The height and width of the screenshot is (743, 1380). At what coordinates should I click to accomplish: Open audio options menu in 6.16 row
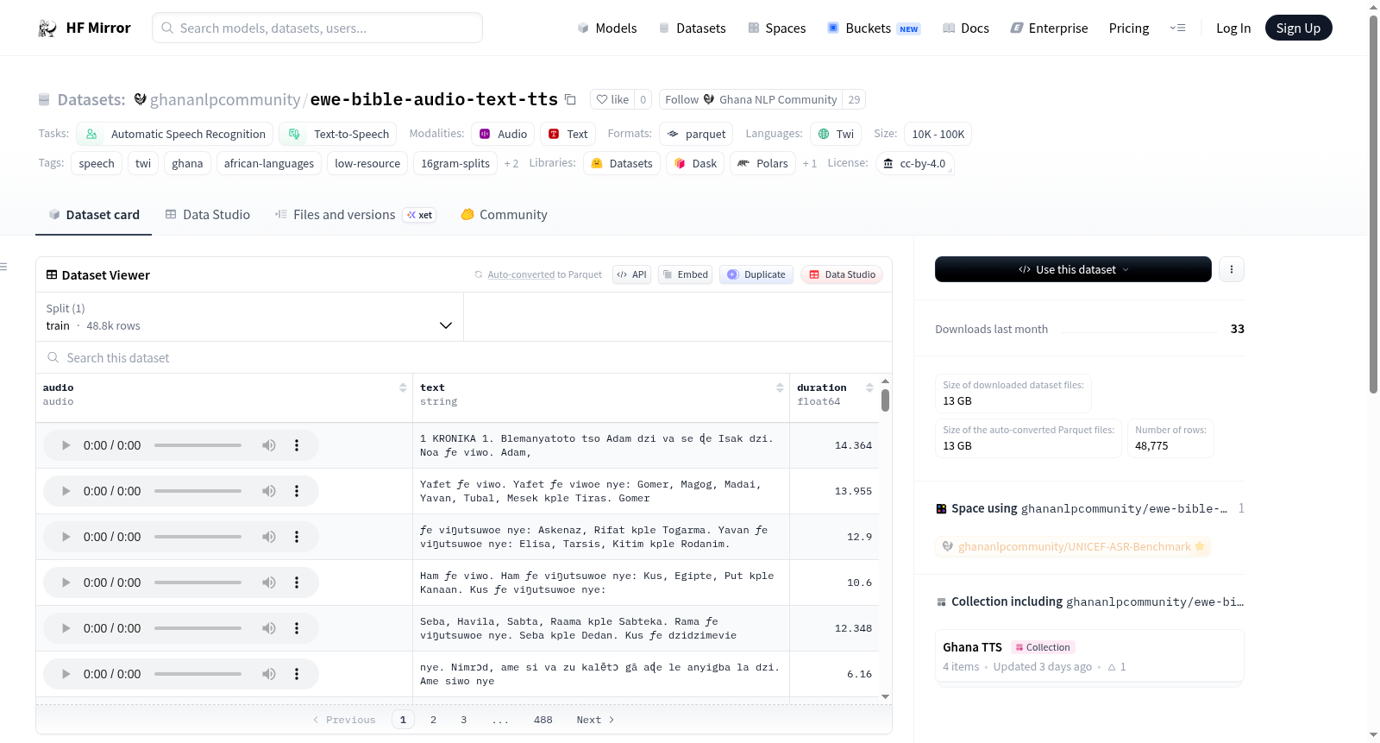pyautogui.click(x=297, y=674)
